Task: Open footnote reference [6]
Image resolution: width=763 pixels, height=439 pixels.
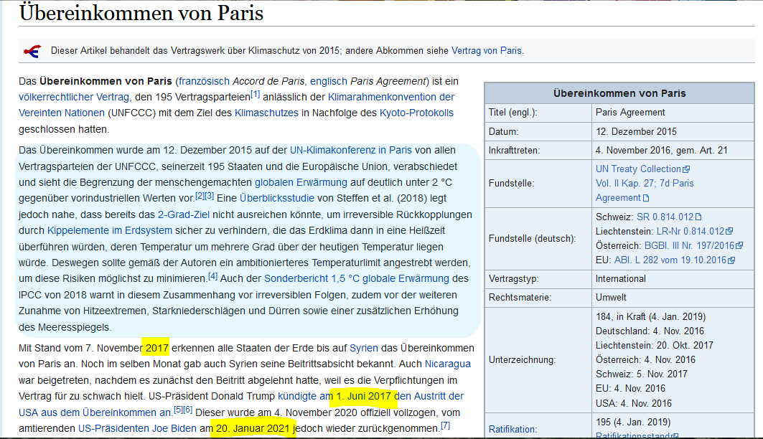Action: [x=188, y=410]
